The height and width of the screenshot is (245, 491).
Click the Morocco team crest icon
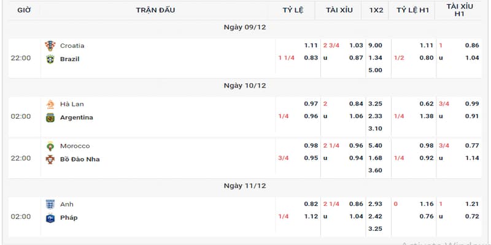50,146
